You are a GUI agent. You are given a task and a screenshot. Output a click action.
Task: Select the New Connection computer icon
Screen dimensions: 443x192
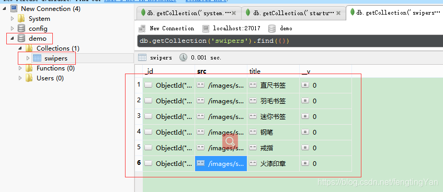point(14,9)
